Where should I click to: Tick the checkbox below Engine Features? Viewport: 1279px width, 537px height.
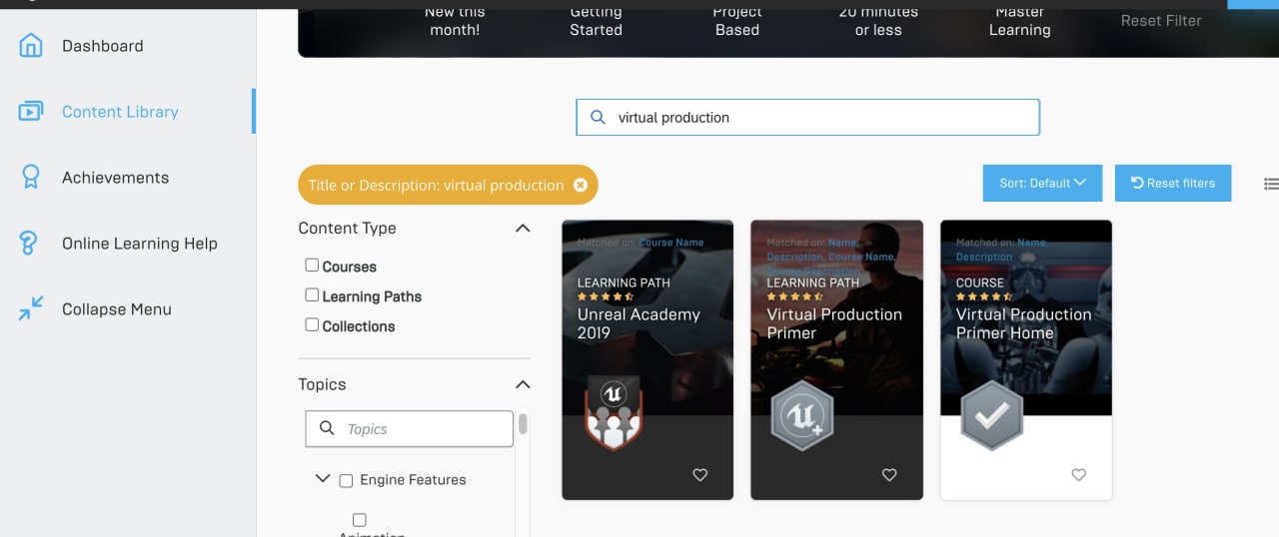coord(360,520)
